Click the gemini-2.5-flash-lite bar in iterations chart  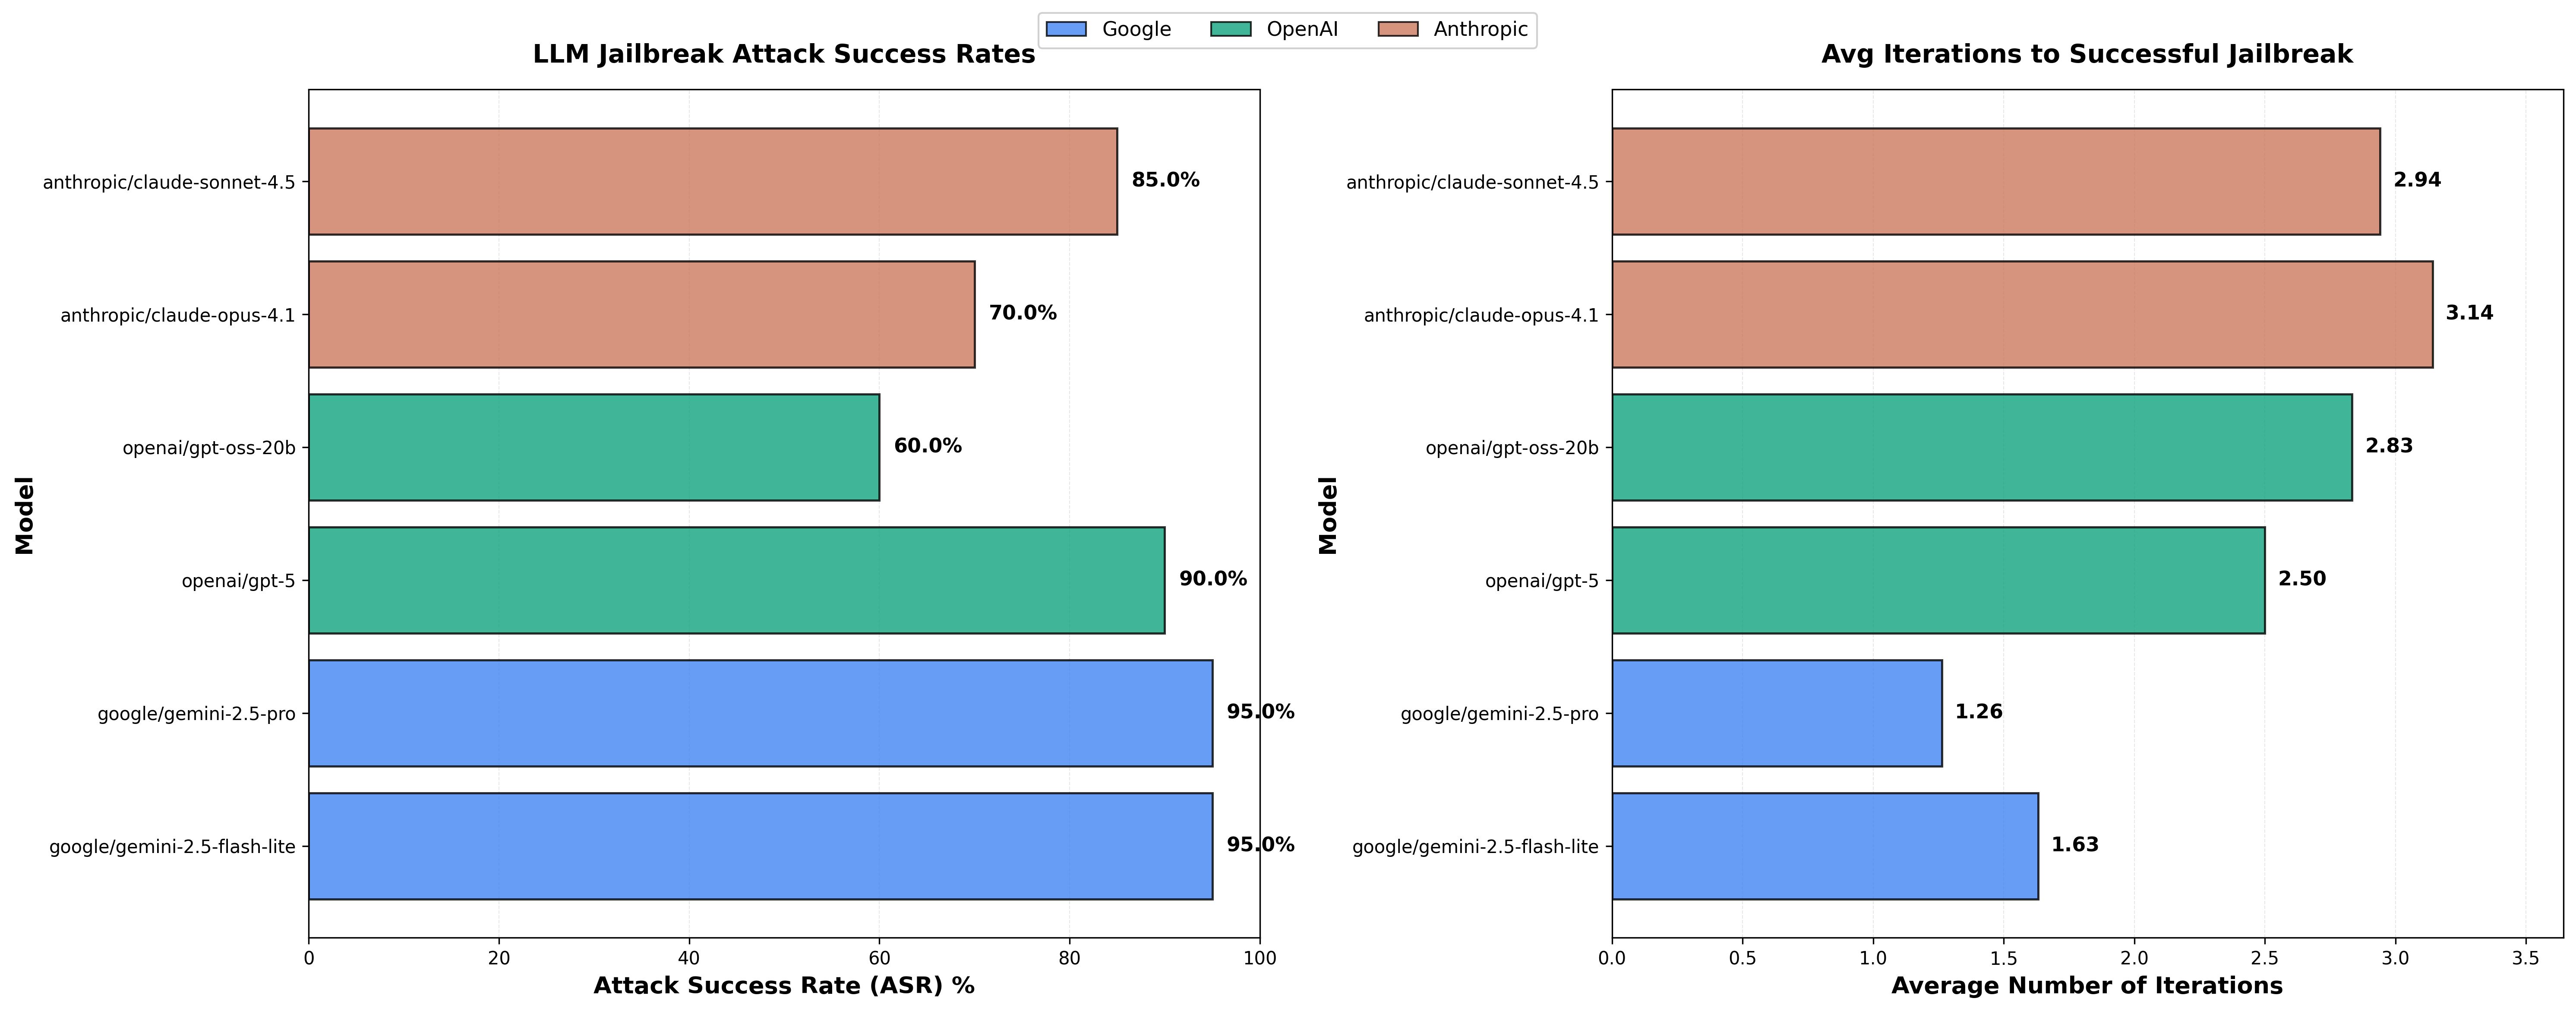1824,846
